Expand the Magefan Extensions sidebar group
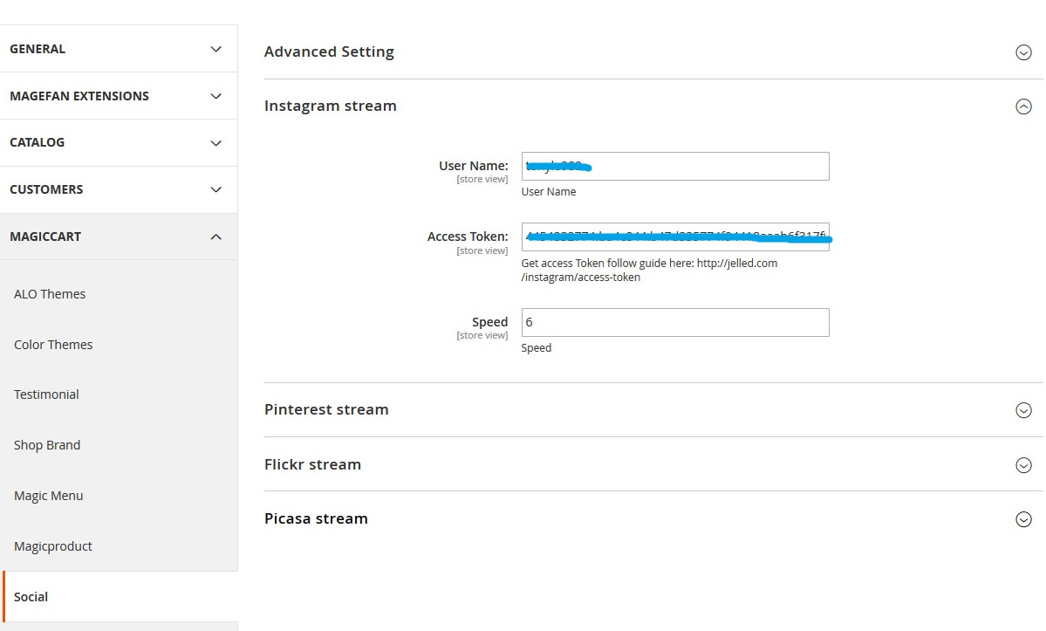Image resolution: width=1046 pixels, height=631 pixels. pos(119,96)
